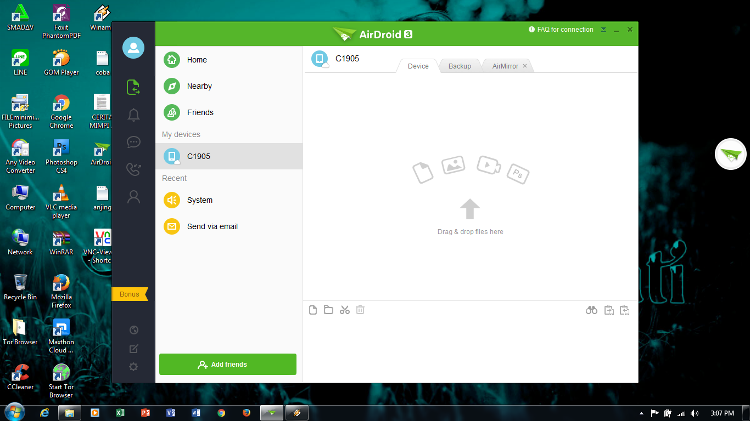Open Any Video Converter desktop shortcut

pyautogui.click(x=20, y=156)
